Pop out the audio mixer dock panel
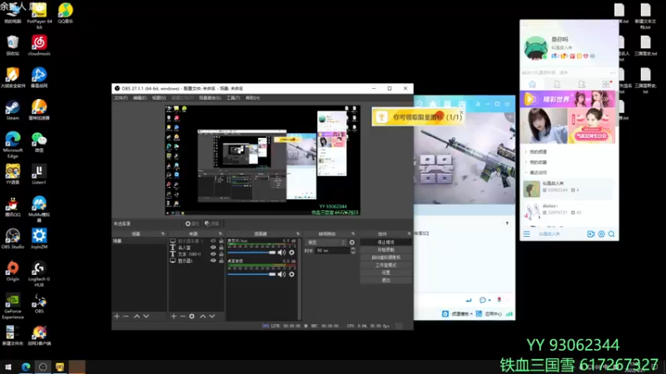 click(x=298, y=234)
